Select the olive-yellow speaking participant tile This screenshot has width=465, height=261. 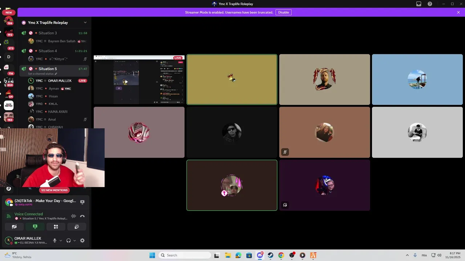tap(232, 79)
